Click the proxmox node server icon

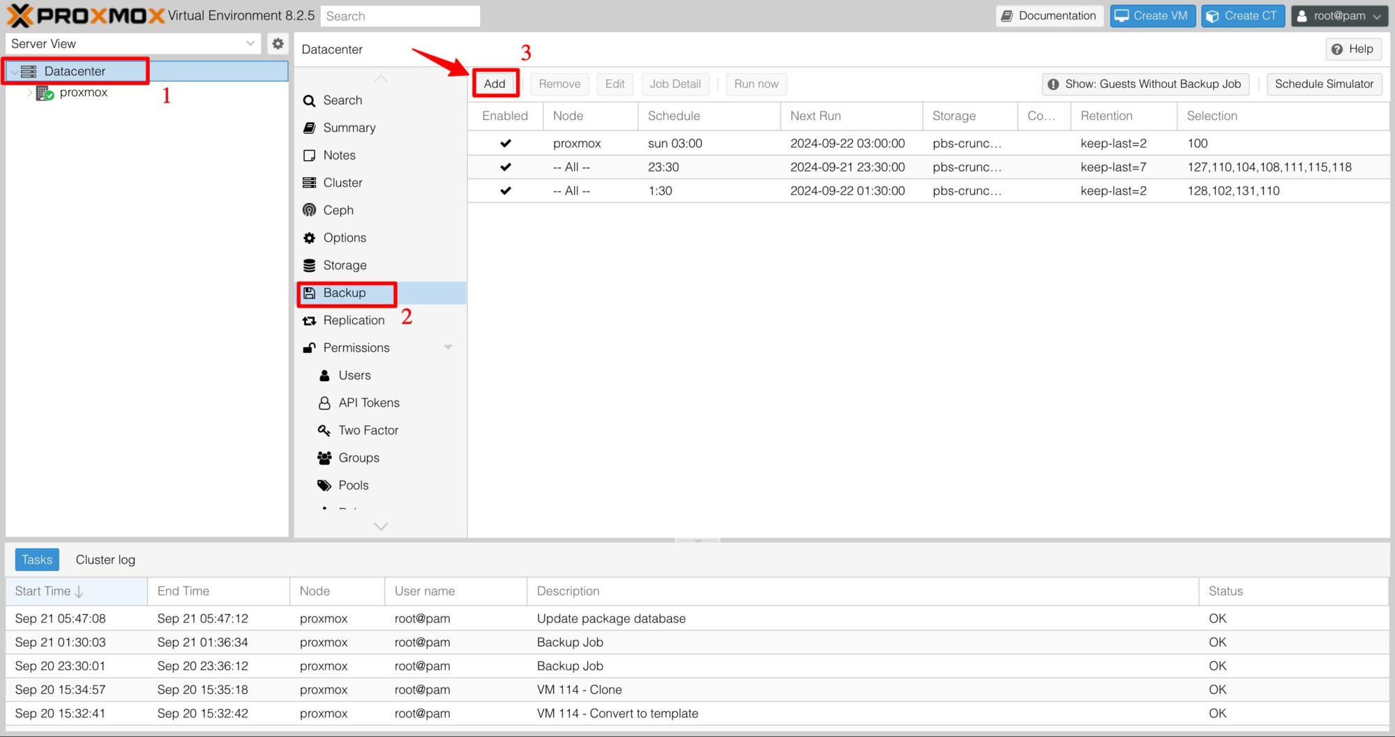click(45, 93)
